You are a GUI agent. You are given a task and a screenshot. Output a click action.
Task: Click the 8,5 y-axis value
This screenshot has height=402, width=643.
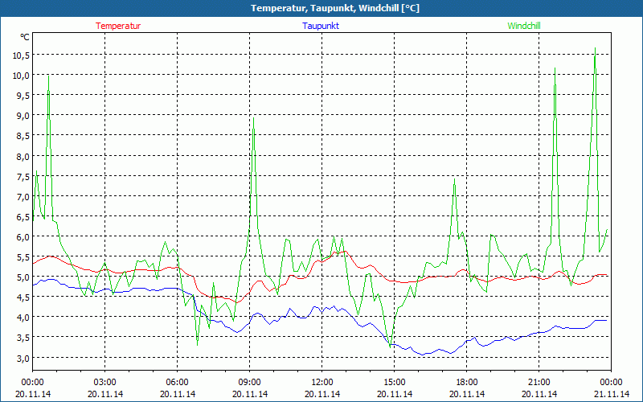(23, 136)
